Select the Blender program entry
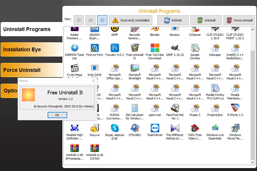Screen dimensions: 257x171 pos(155,32)
